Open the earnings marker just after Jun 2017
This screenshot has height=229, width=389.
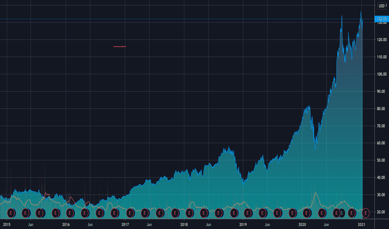tap(159, 213)
